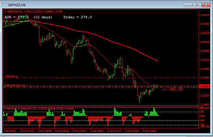The width and height of the screenshot is (213, 137).
Task: Minimize the GBPNZD,M1 chart window
Action: tap(188, 5)
